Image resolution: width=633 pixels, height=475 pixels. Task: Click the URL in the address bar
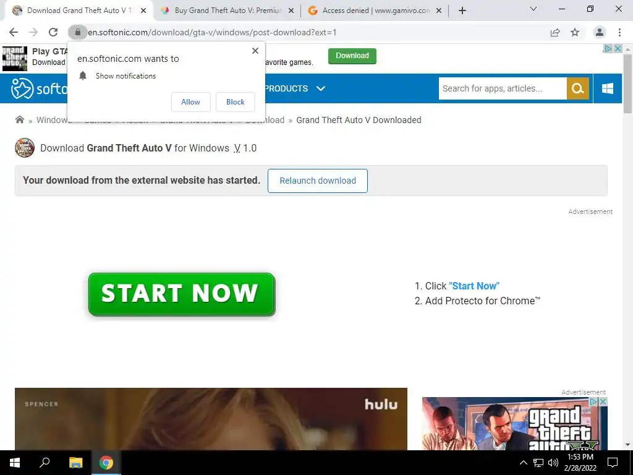[x=212, y=32]
